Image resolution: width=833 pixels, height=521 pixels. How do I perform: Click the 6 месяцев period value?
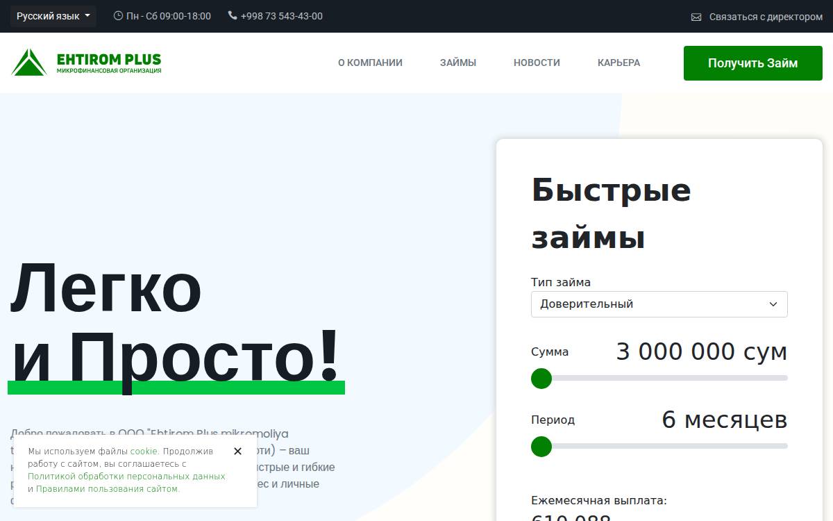(x=725, y=420)
